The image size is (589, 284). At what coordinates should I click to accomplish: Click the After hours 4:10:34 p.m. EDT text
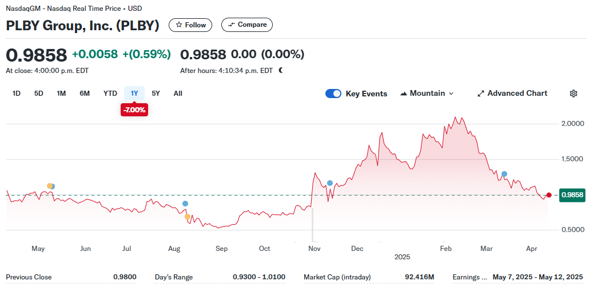[x=226, y=71]
